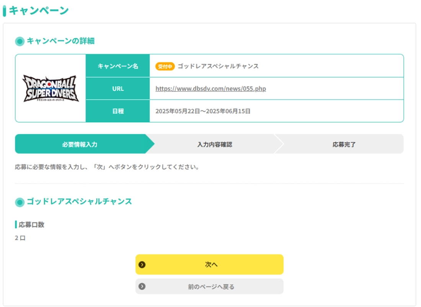Click the green ゴッドレアスペシャルチャンス section heading
The height and width of the screenshot is (307, 421).
pyautogui.click(x=80, y=201)
